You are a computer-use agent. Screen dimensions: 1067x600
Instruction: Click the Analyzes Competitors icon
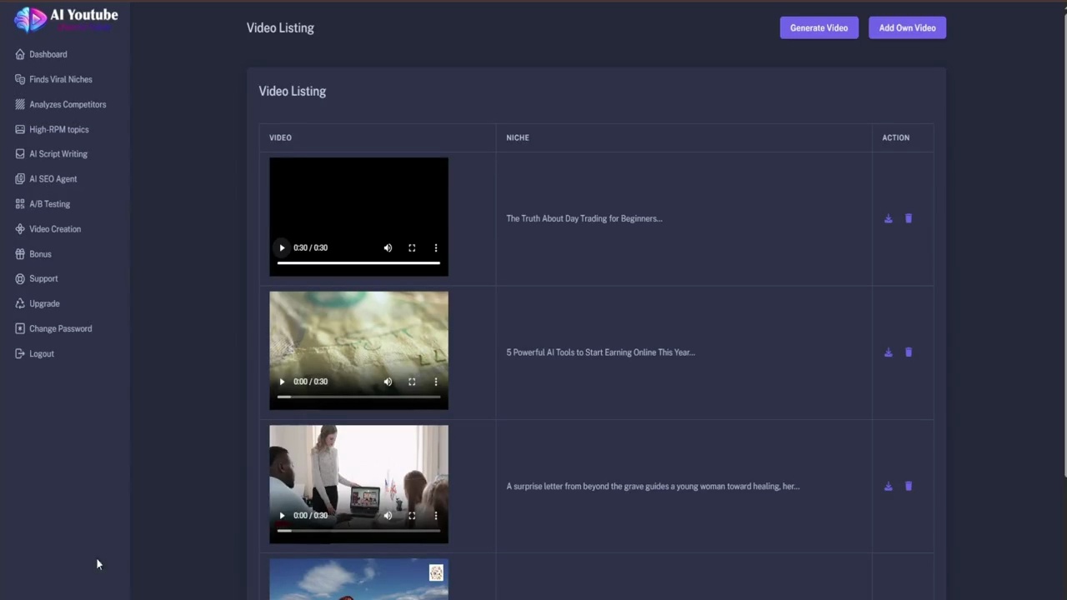[x=20, y=104]
